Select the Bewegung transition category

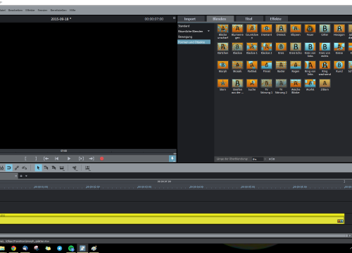[x=185, y=37]
